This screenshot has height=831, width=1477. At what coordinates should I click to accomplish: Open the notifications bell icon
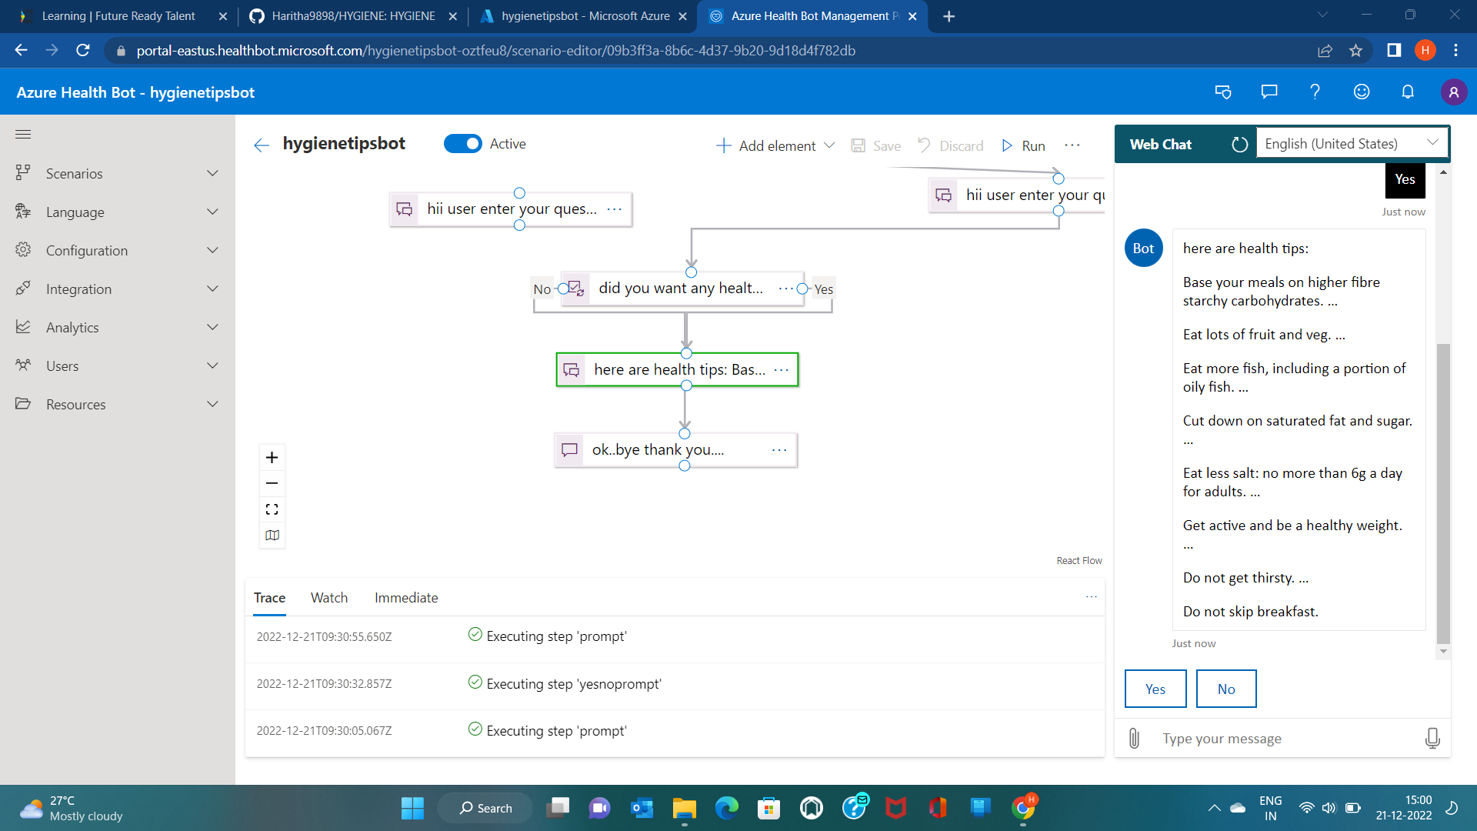(1407, 92)
